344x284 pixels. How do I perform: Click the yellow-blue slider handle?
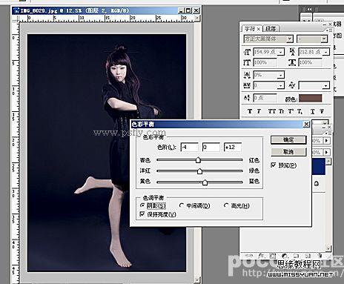tap(205, 182)
